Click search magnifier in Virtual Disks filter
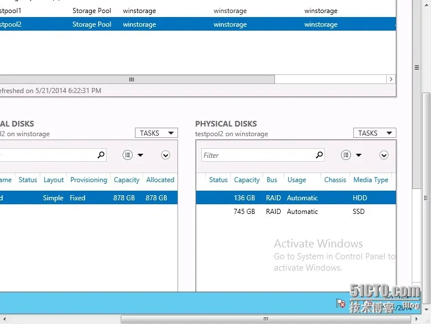The width and height of the screenshot is (431, 324). click(x=101, y=155)
